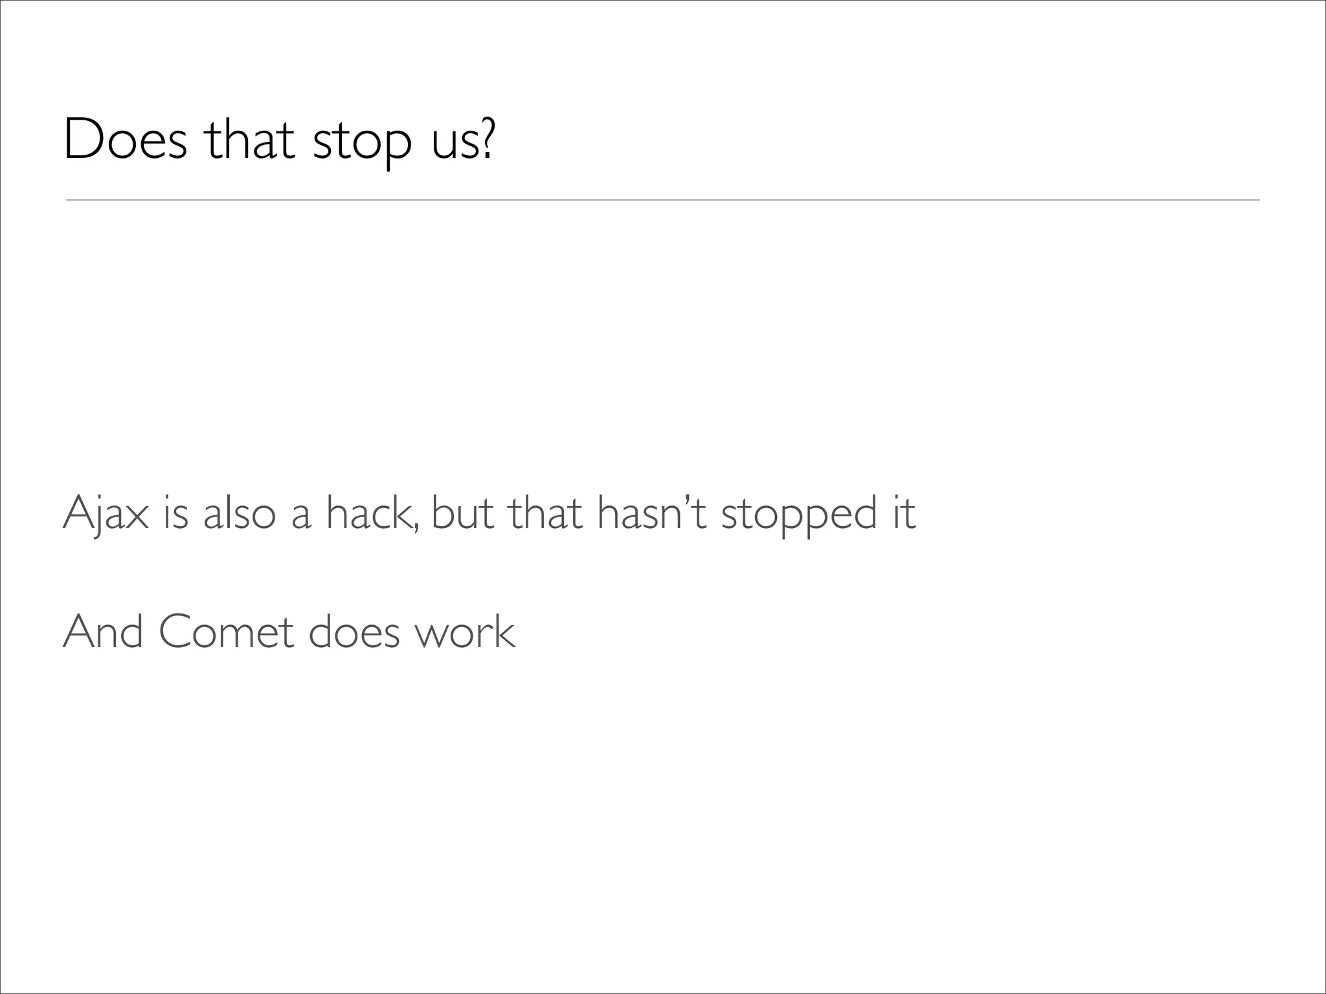
Task: Select the word 'Comet' in the body
Action: 226,632
